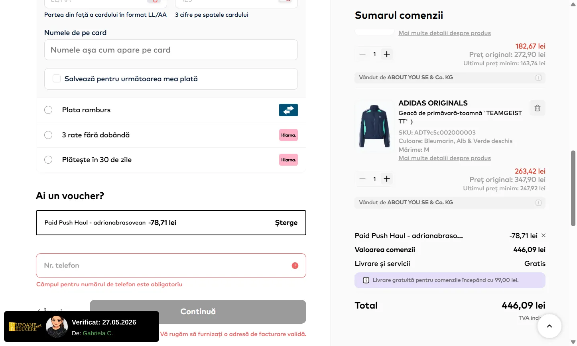Select Plata ramburs payment option
The width and height of the screenshot is (577, 346).
tap(48, 110)
